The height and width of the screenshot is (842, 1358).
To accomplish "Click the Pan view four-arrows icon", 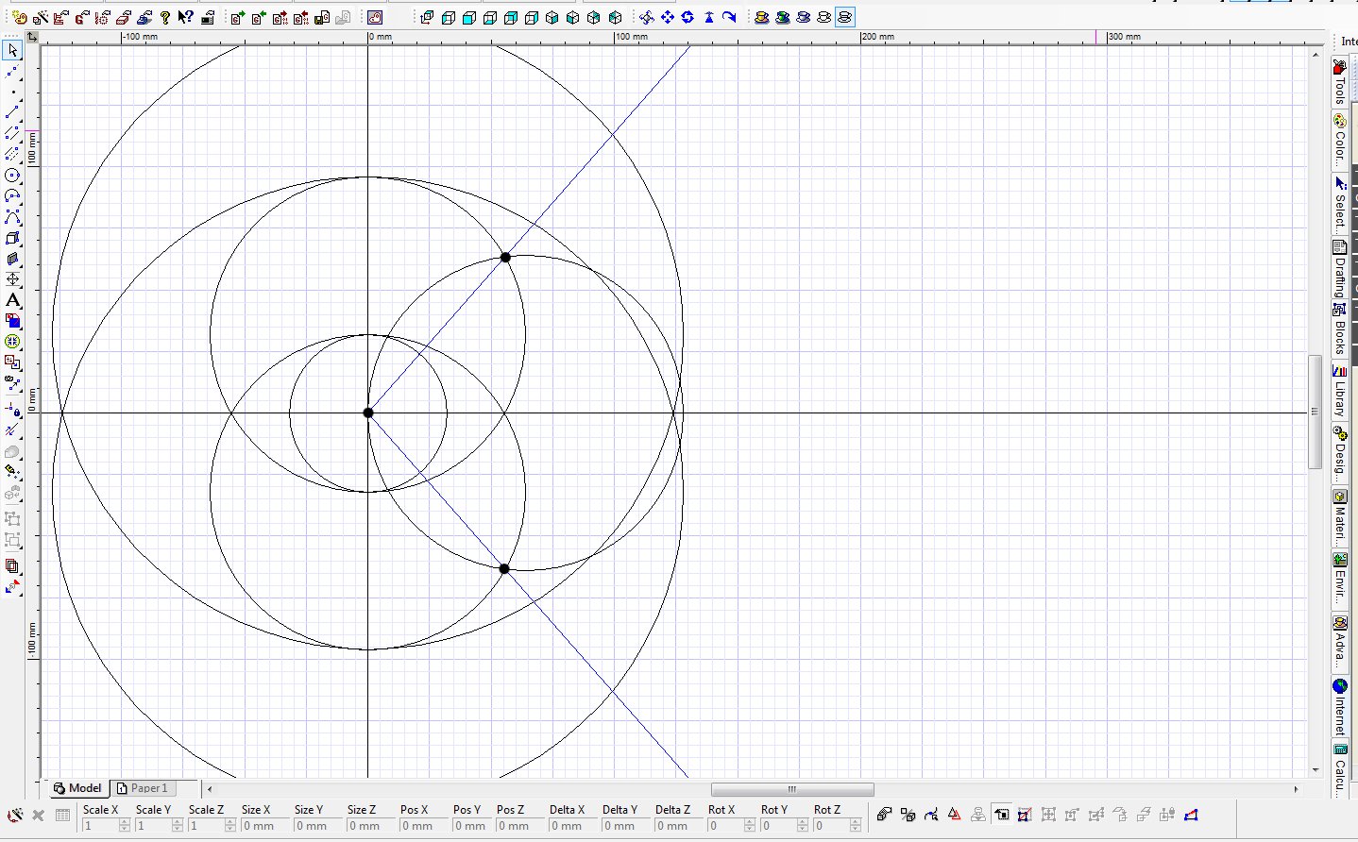I will pos(668,17).
